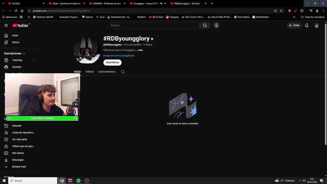
Task: Click the YouTube logo
Action: pos(20,25)
